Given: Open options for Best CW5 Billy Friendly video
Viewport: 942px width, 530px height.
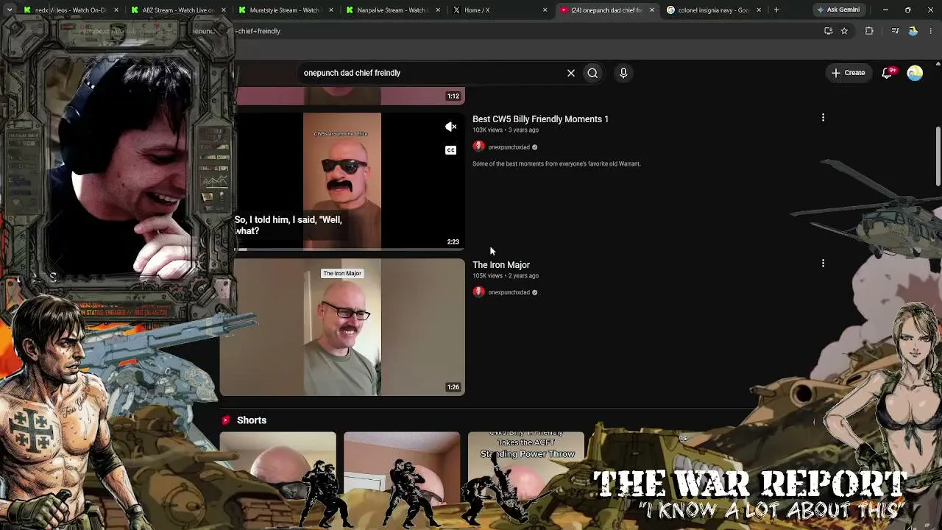Looking at the screenshot, I should [x=823, y=118].
